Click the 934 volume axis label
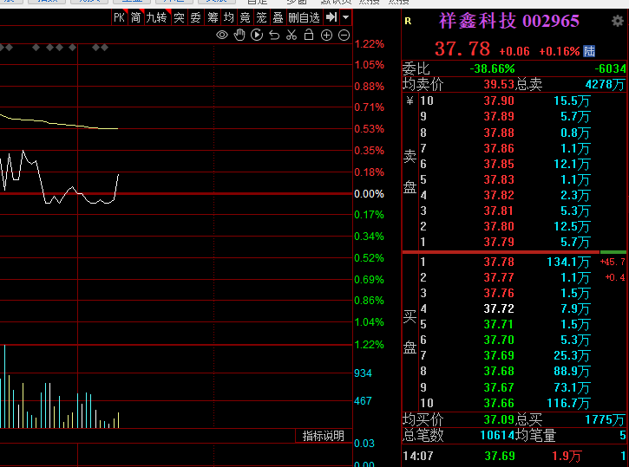629x467 pixels. [363, 373]
